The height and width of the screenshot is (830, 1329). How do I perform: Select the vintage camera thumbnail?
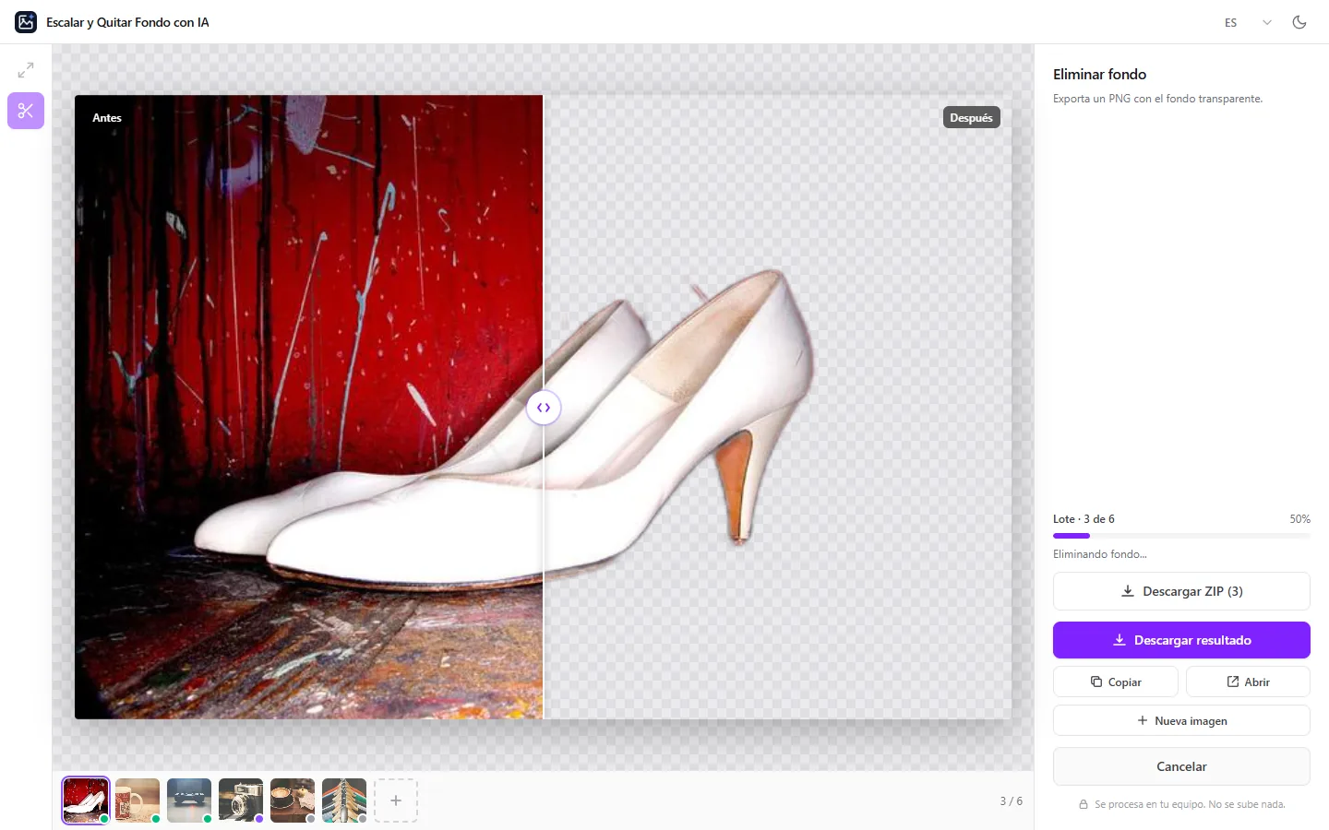[241, 800]
